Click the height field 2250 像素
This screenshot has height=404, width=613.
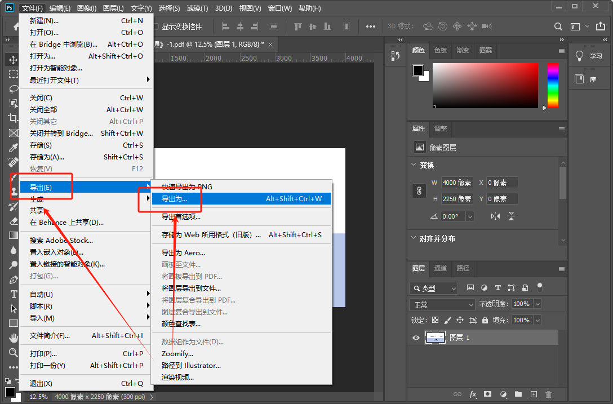(x=457, y=199)
